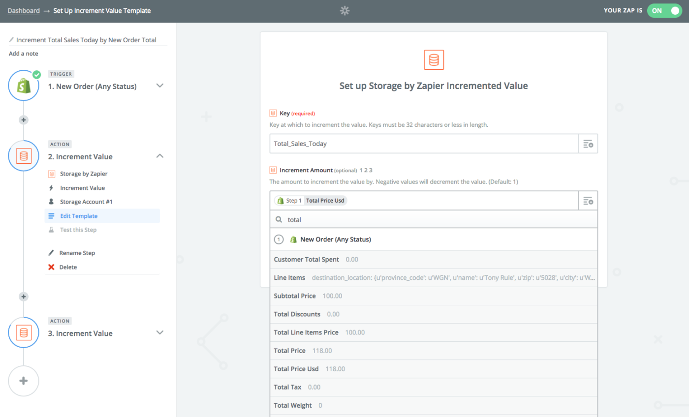
Task: Collapse the New Order (Any Status) field group
Action: tap(434, 239)
